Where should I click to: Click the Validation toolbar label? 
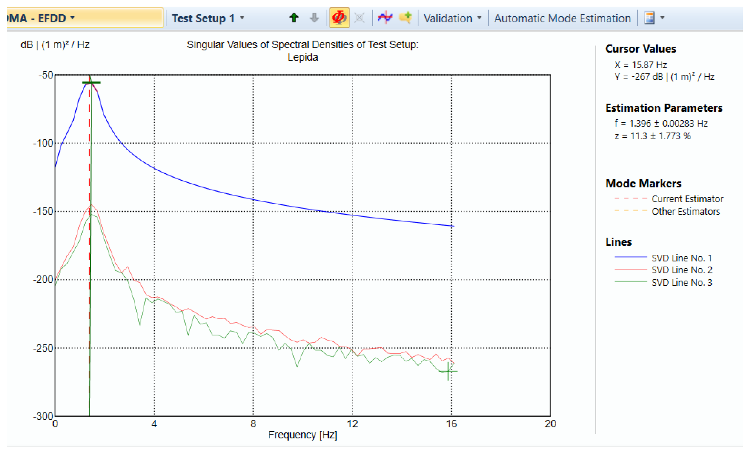tap(448, 18)
